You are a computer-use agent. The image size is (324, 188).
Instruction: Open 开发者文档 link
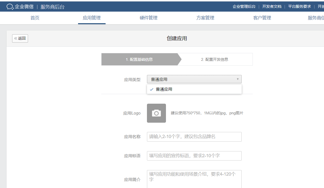pos(272,7)
